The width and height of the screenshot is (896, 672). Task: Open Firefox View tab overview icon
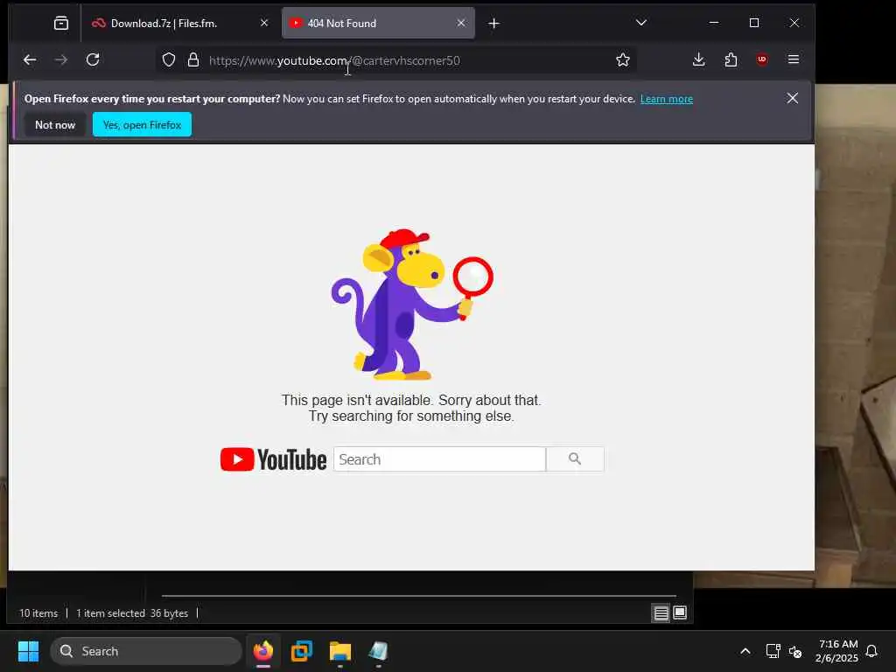point(61,23)
